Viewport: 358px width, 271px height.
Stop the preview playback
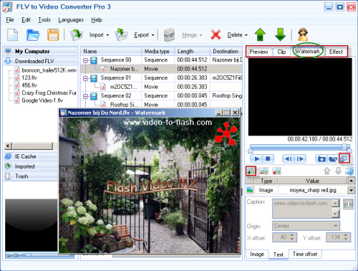[x=268, y=158]
